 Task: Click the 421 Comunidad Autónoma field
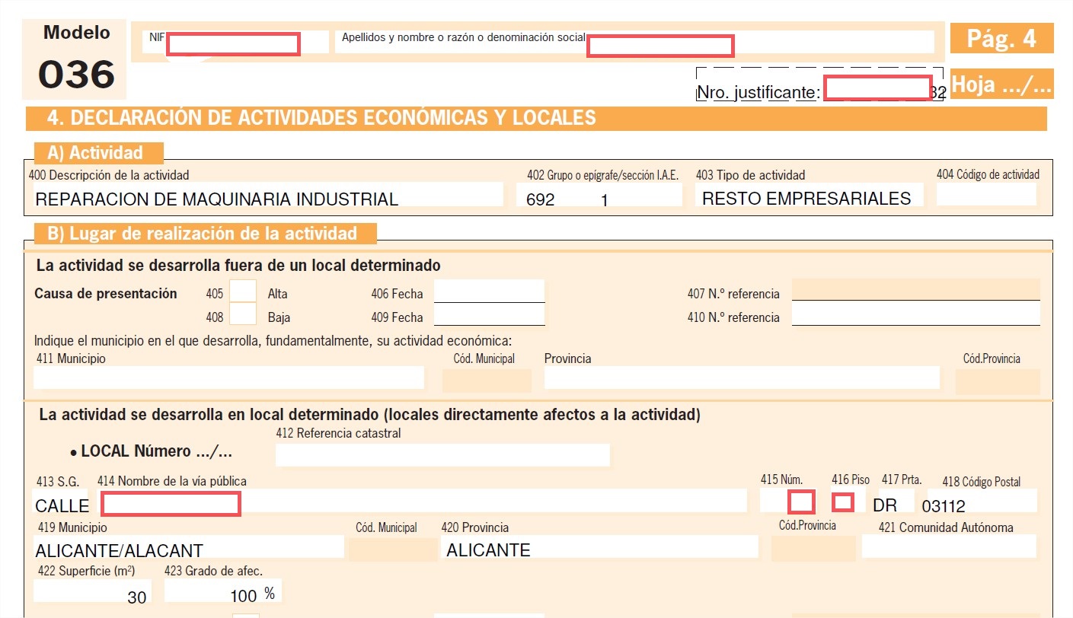coord(949,546)
